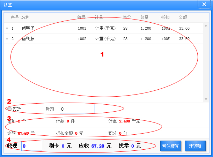
Task: Click the 名称 column header
Action: [25, 17]
